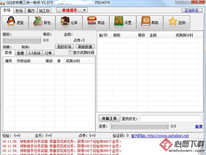The image size is (206, 155).
Task: Select the 16:11:56 log entry
Action: pos(62,146)
